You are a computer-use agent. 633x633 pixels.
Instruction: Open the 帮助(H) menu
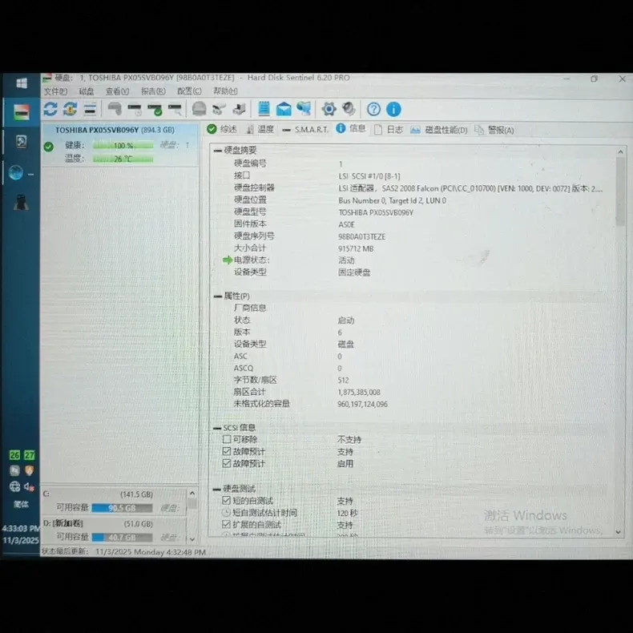(225, 91)
